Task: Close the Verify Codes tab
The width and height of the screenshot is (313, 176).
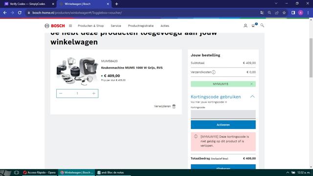Action: pyautogui.click(x=53, y=4)
